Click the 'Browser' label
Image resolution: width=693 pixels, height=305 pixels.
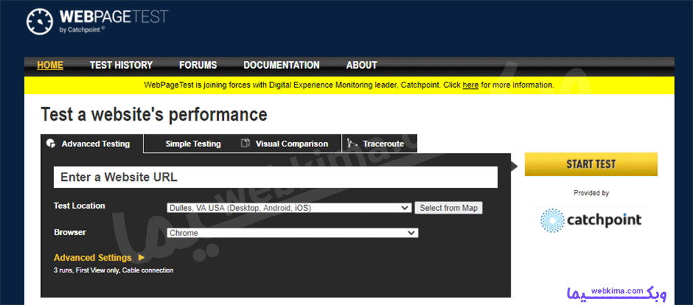point(70,232)
